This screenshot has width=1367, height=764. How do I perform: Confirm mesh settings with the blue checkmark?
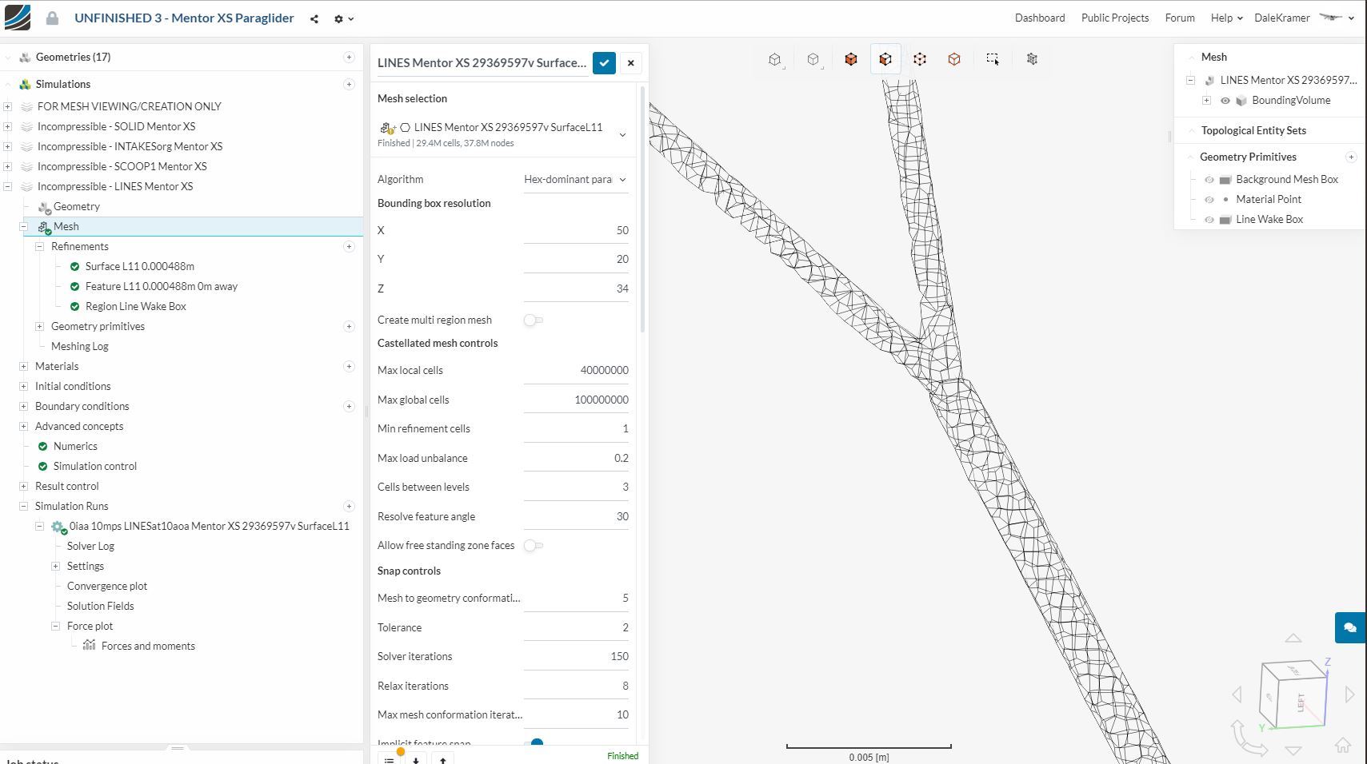pyautogui.click(x=604, y=63)
